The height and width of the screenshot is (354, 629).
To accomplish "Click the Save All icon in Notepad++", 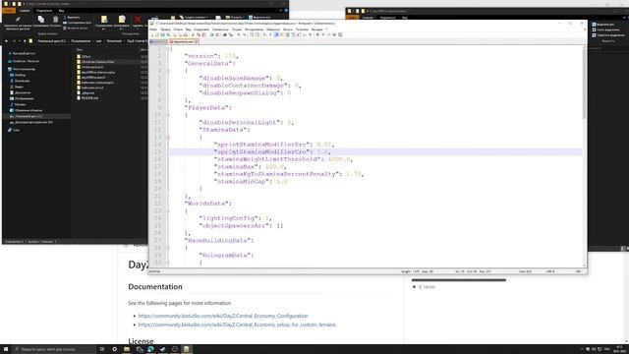I will pos(168,35).
